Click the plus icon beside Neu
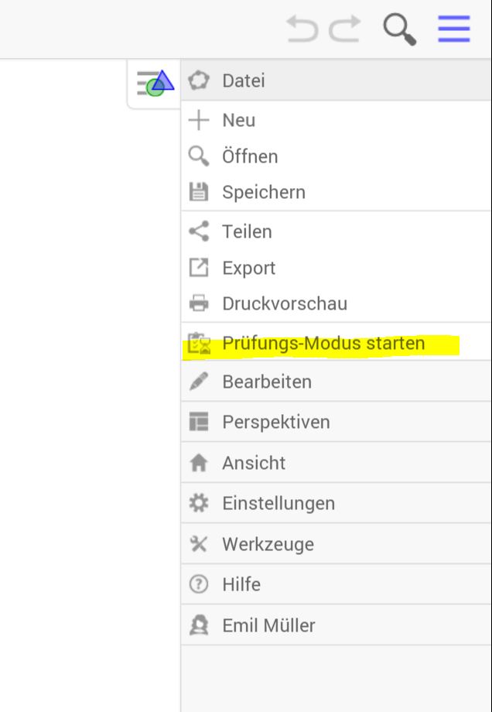The height and width of the screenshot is (712, 492). [x=200, y=120]
